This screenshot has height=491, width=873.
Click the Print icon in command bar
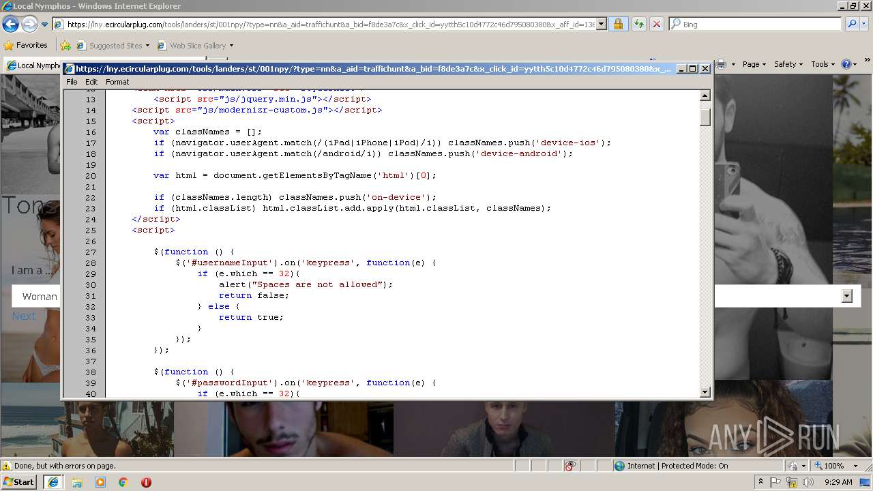[721, 64]
